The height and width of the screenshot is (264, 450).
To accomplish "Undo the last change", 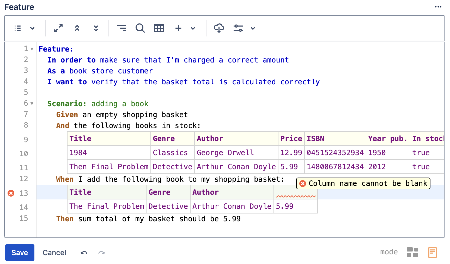I will (x=84, y=253).
